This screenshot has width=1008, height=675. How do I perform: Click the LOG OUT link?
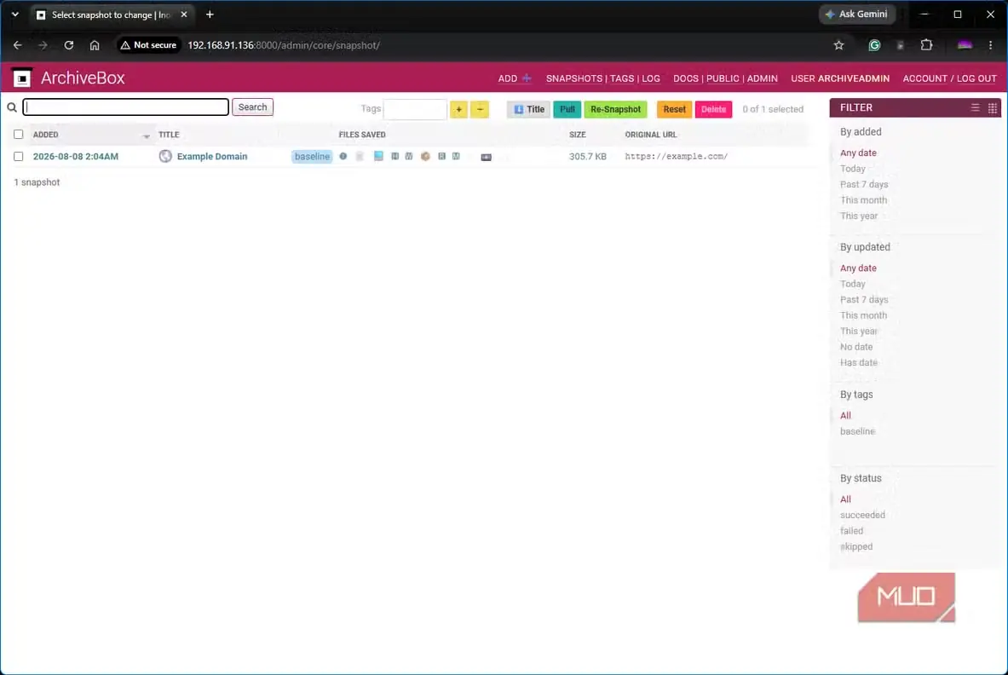coord(976,78)
